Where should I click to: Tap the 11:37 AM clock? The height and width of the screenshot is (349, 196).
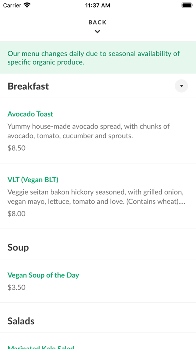[98, 5]
